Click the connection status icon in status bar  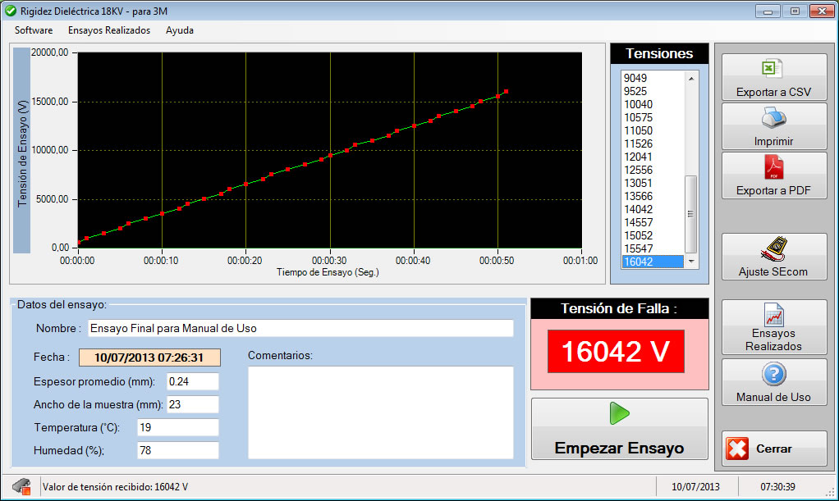pos(22,486)
